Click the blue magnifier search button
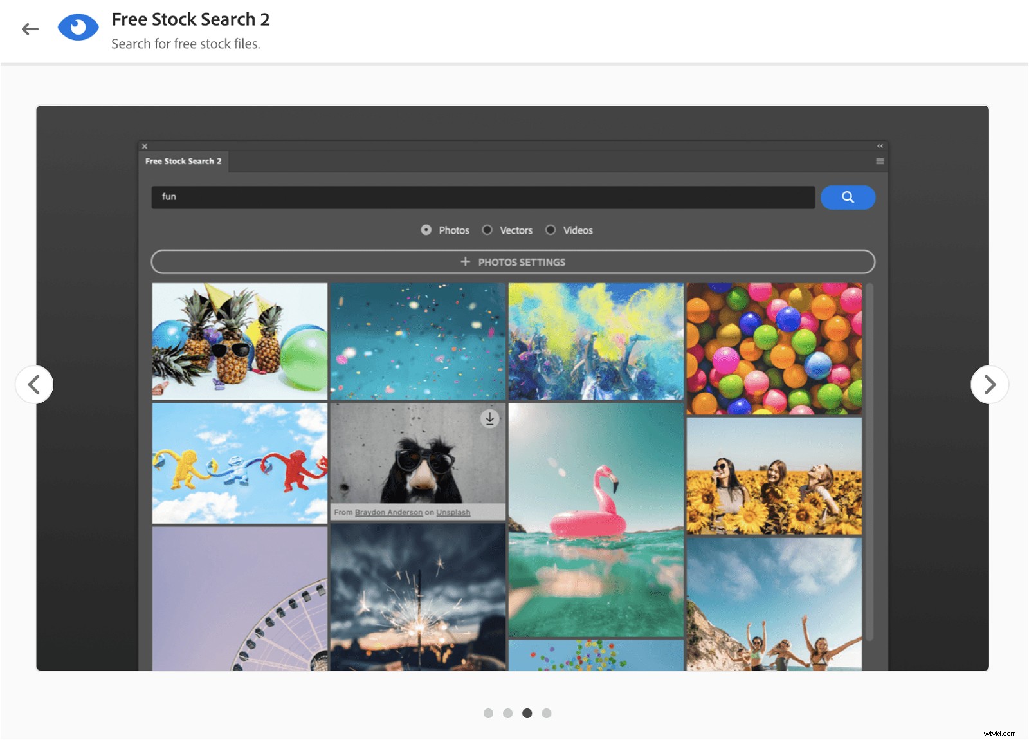 click(848, 198)
